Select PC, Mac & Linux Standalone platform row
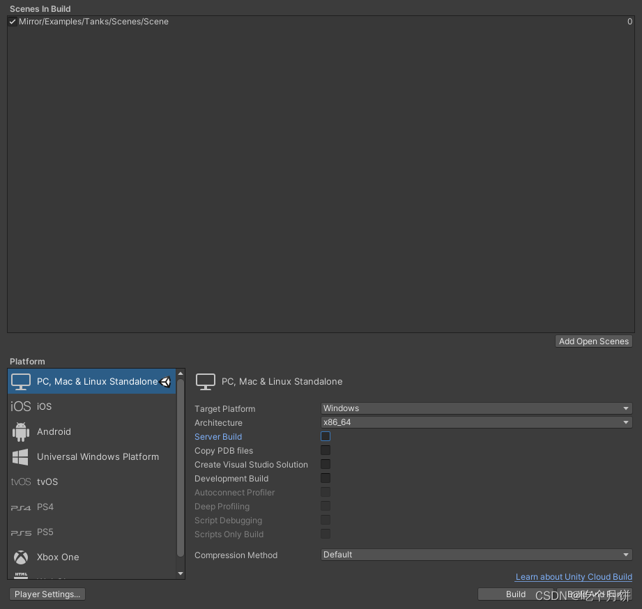Viewport: 642px width, 609px height. tap(92, 381)
